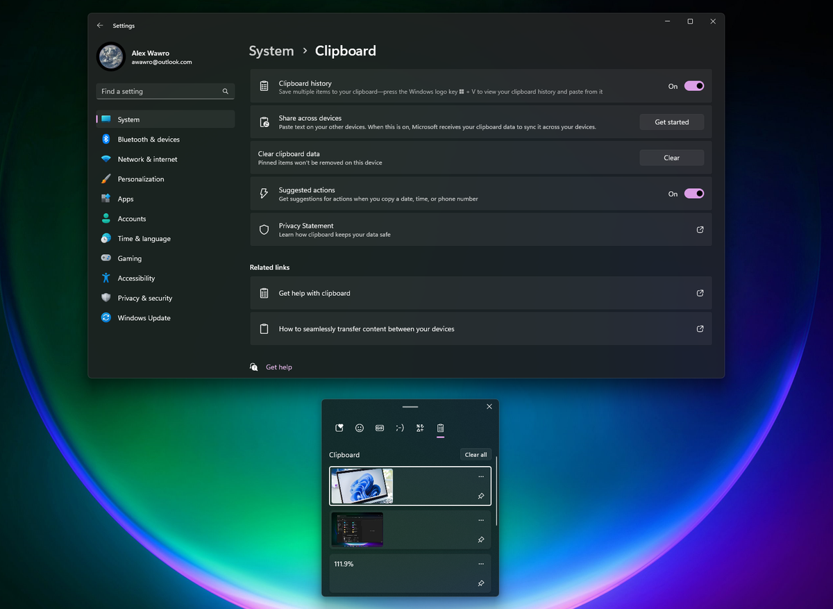This screenshot has height=609, width=833.
Task: Click the Bluetooth icon in sidebar
Action: point(106,139)
